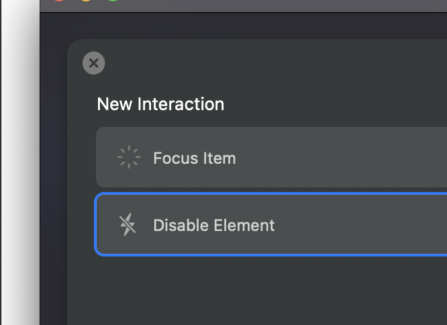447x325 pixels.
Task: Click the window title bar
Action: 268,5
